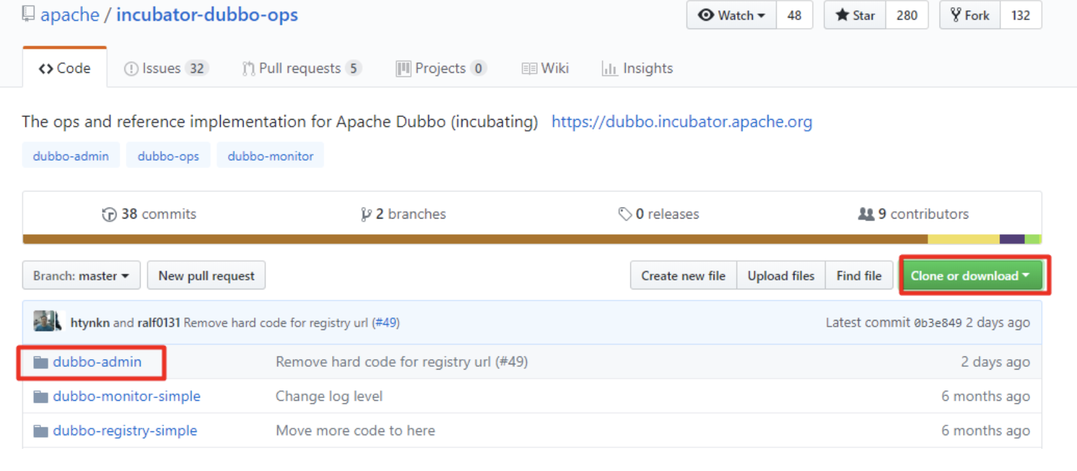Click the committer avatar thumbnail
Viewport: 1077px width, 471px height.
48,321
